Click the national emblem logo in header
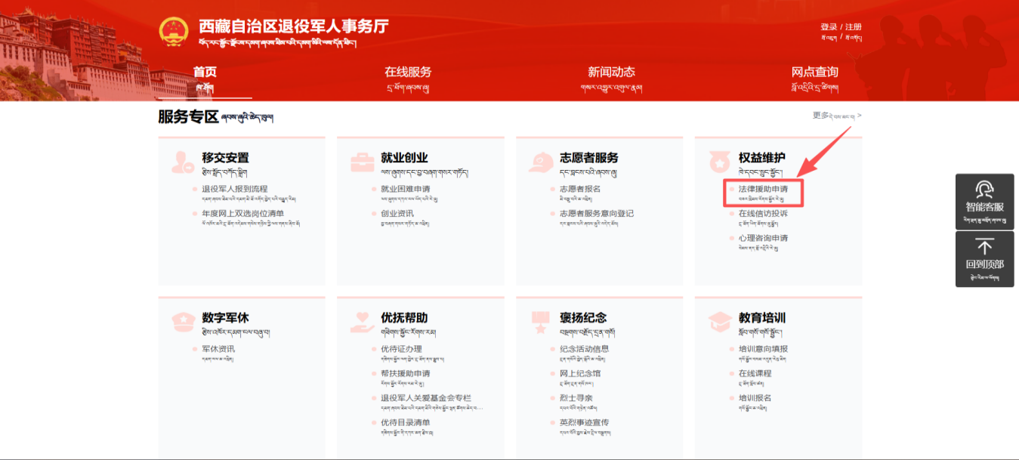This screenshot has width=1019, height=460. click(174, 31)
